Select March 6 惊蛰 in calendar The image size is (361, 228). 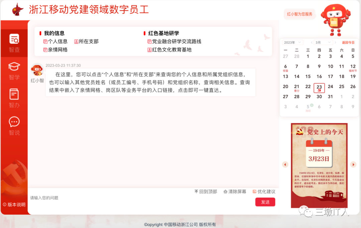[285, 67]
